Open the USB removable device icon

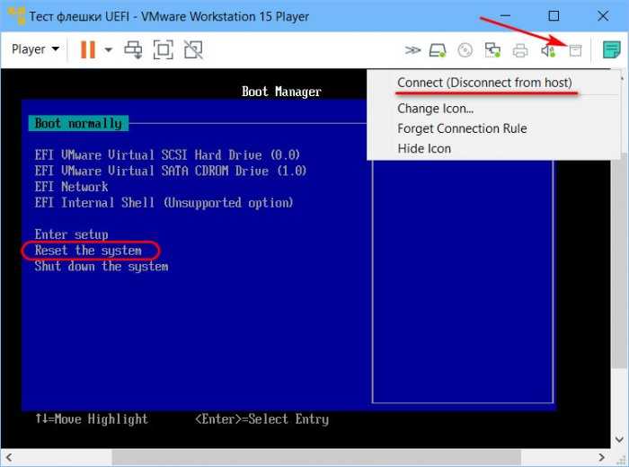575,50
